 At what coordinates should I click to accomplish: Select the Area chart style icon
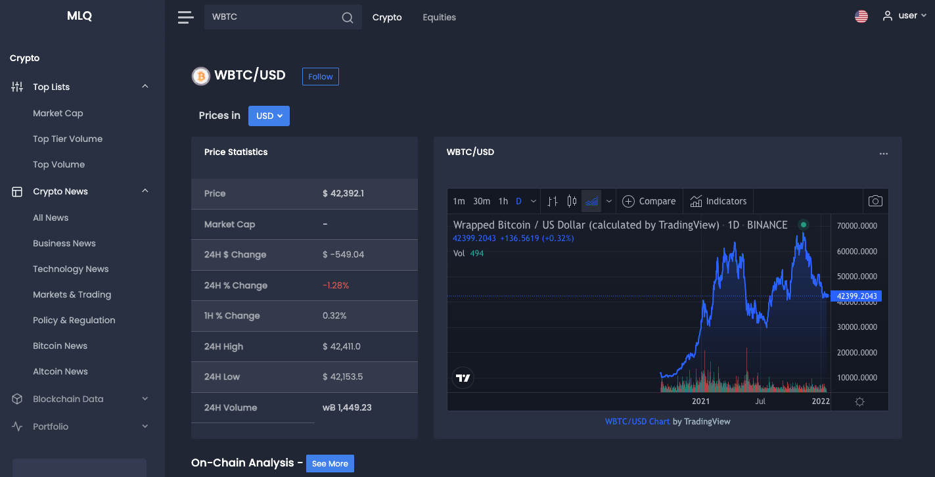click(591, 201)
